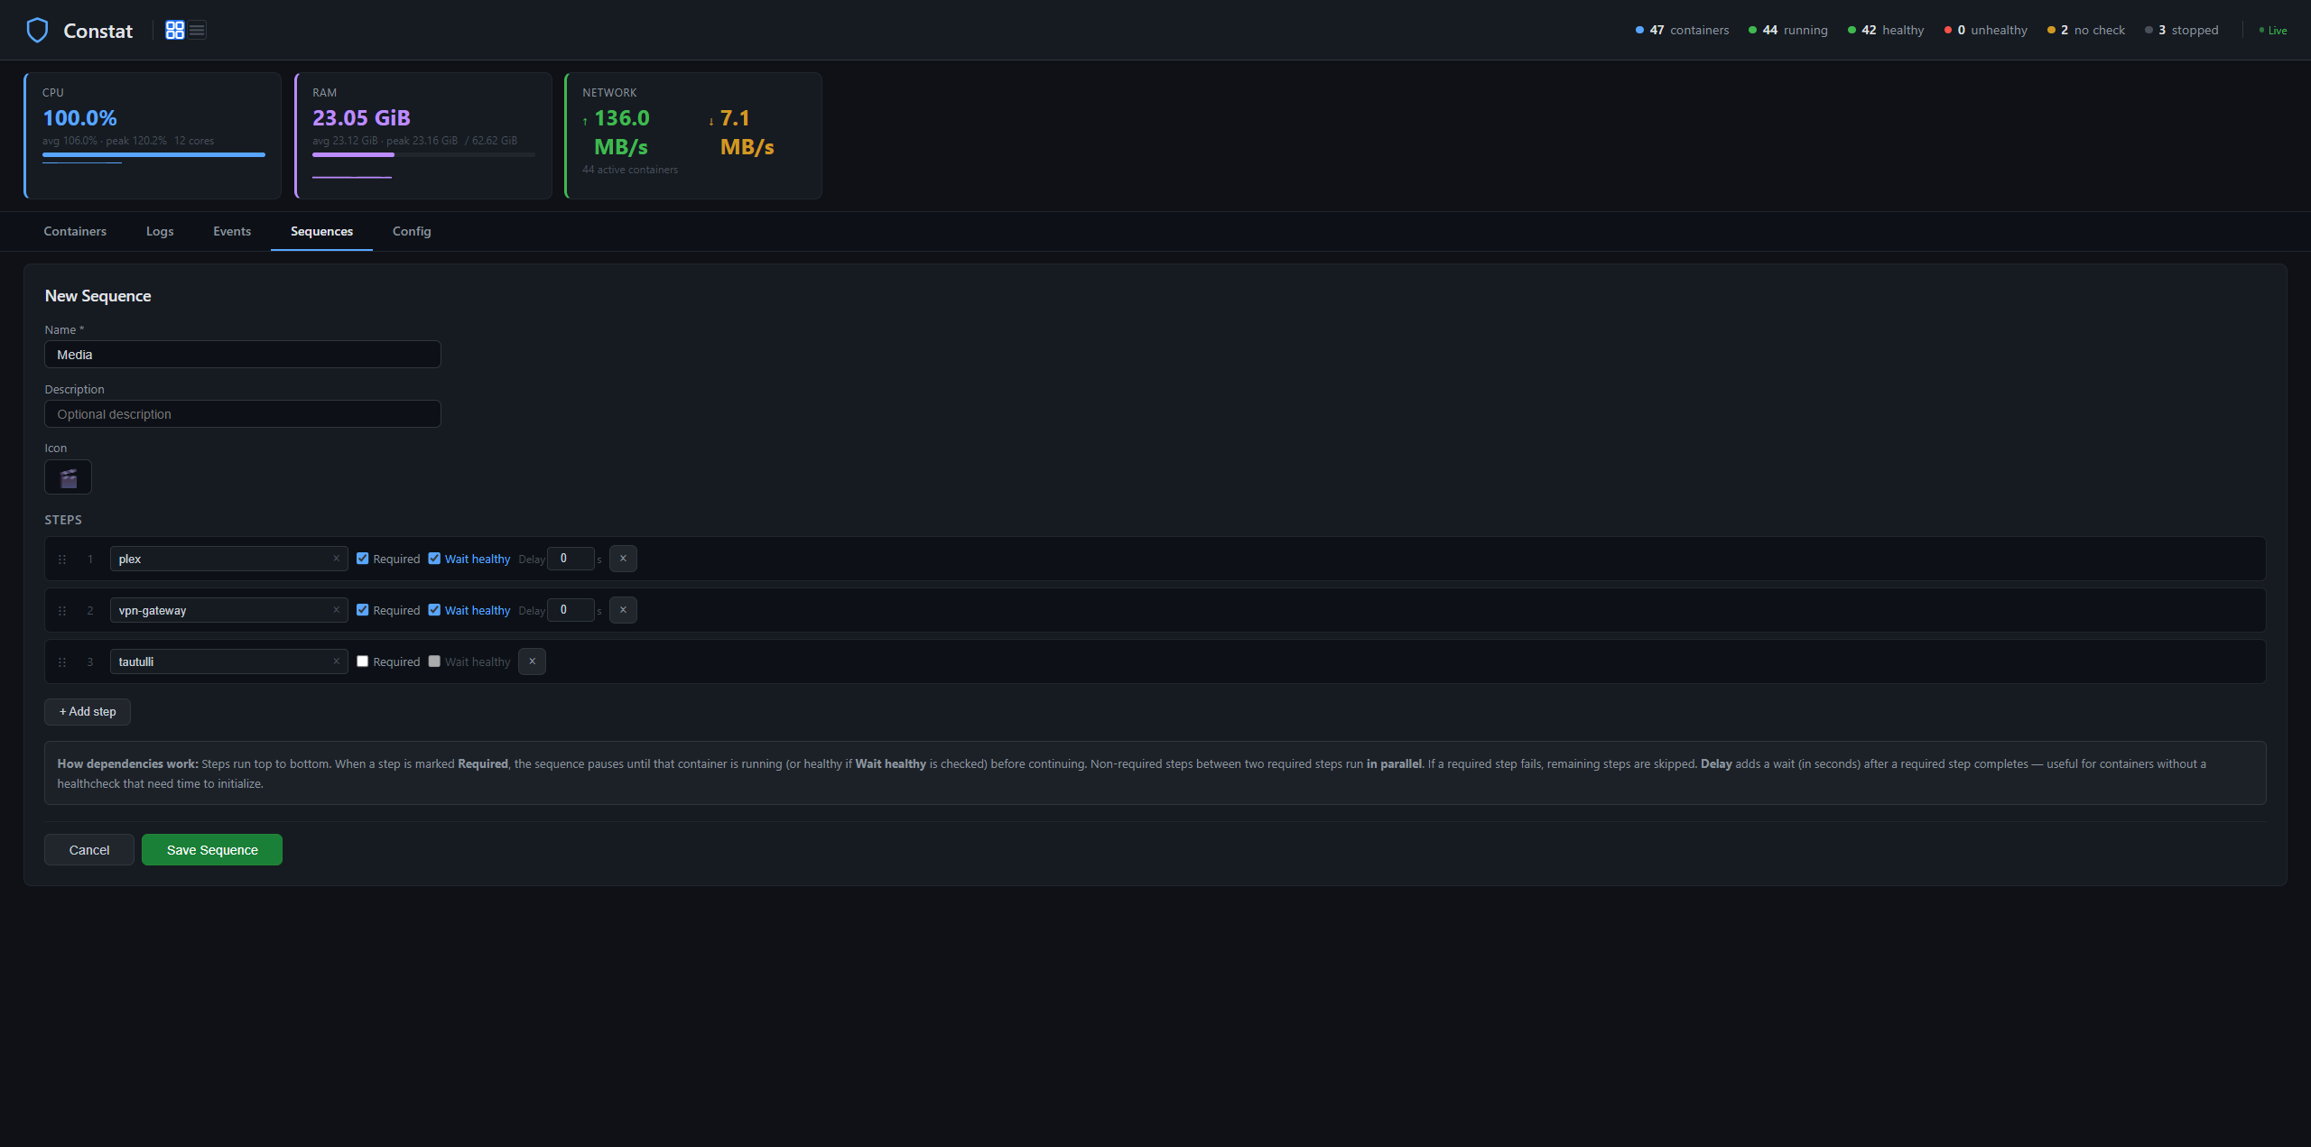Click the 3 stopped status
2311x1147 pixels.
2182,31
